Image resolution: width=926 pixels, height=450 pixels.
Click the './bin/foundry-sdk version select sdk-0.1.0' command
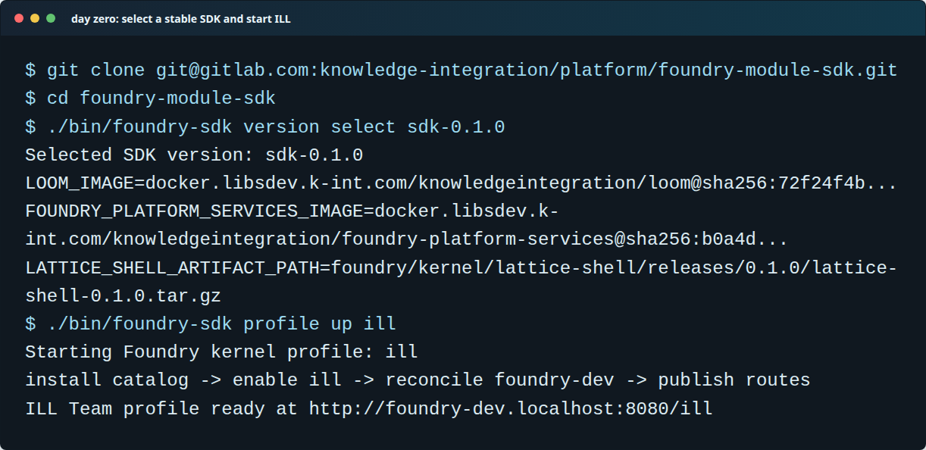265,127
